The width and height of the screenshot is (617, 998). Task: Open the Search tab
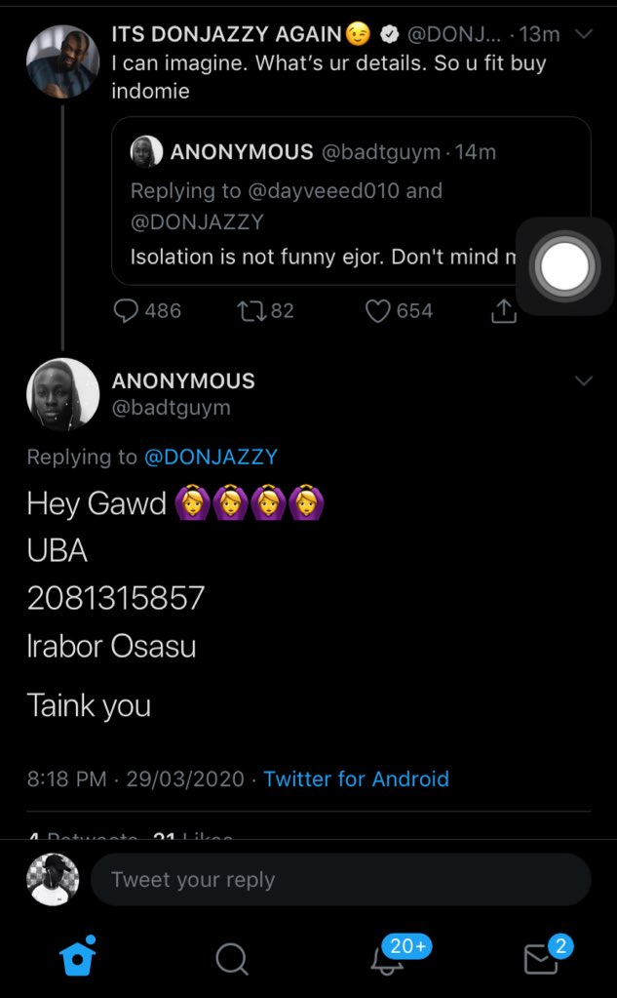point(231,959)
